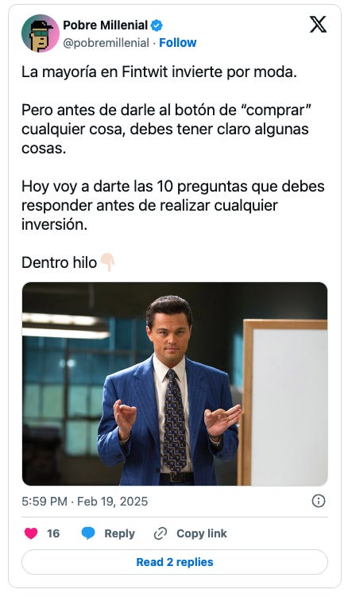Open the info circle icon near timestamp
This screenshot has width=352, height=597.
click(x=319, y=501)
